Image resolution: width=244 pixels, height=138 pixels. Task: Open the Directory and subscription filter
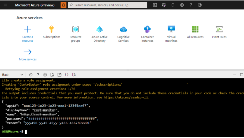(x=164, y=5)
